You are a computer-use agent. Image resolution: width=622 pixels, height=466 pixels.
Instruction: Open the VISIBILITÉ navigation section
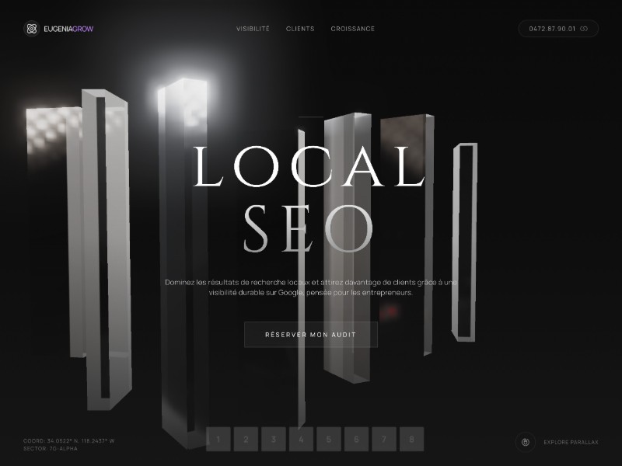(x=252, y=29)
